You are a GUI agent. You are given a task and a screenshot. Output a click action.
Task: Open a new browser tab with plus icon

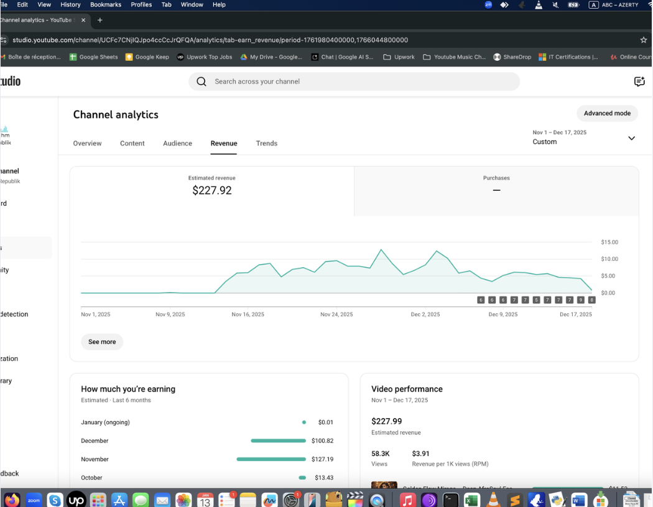[x=100, y=20]
